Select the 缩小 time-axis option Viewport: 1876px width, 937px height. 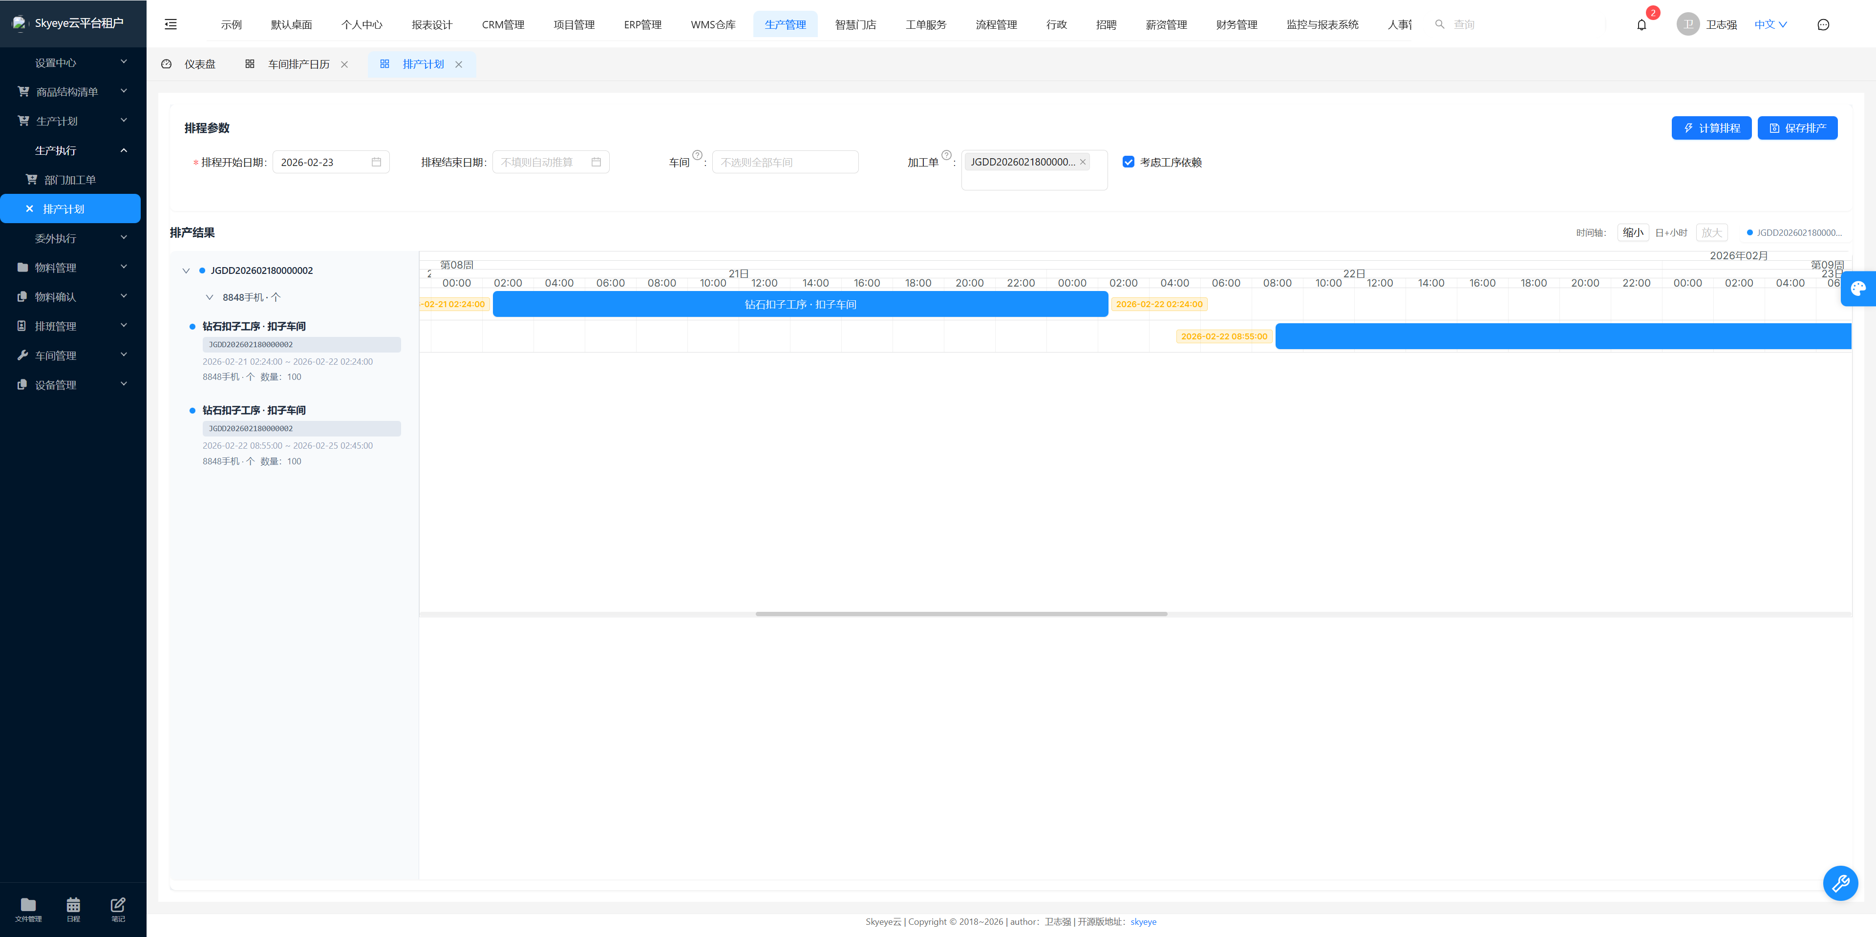(1633, 232)
